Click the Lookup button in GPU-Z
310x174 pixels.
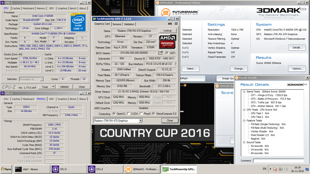[167, 31]
